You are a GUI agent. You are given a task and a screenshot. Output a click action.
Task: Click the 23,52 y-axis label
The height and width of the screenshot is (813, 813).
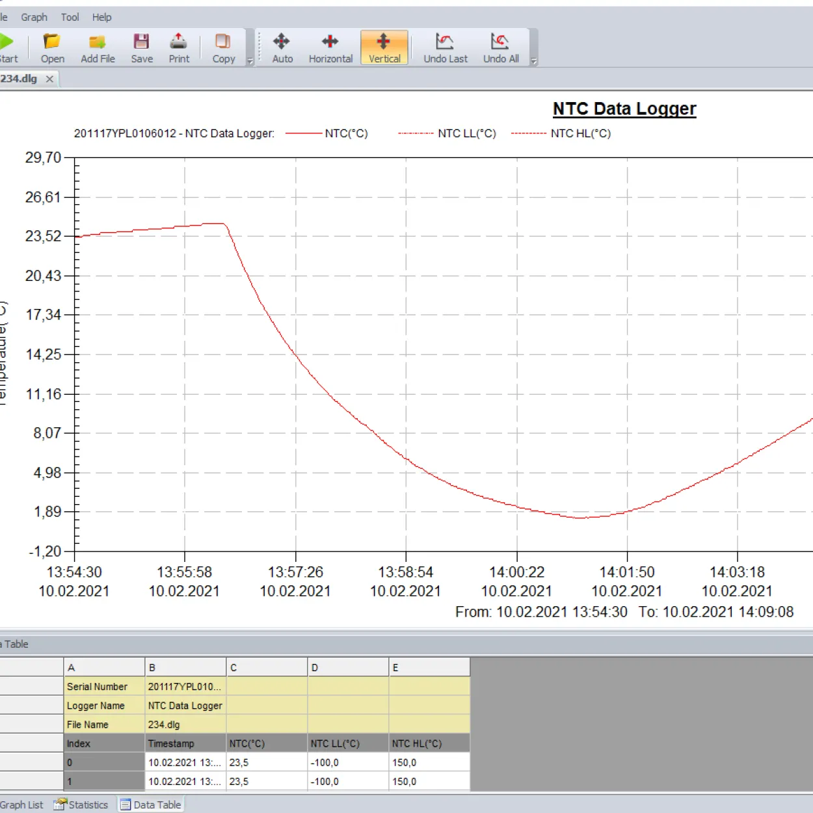(x=43, y=236)
